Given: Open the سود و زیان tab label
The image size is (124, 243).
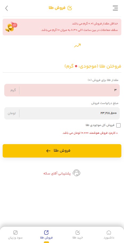Looking at the screenshot, I should (x=15, y=238).
